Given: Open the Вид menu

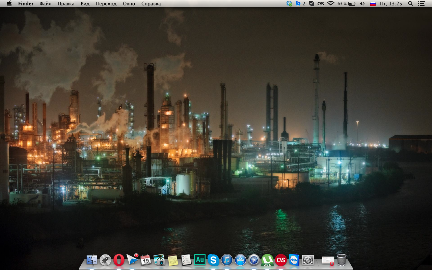Looking at the screenshot, I should point(85,4).
